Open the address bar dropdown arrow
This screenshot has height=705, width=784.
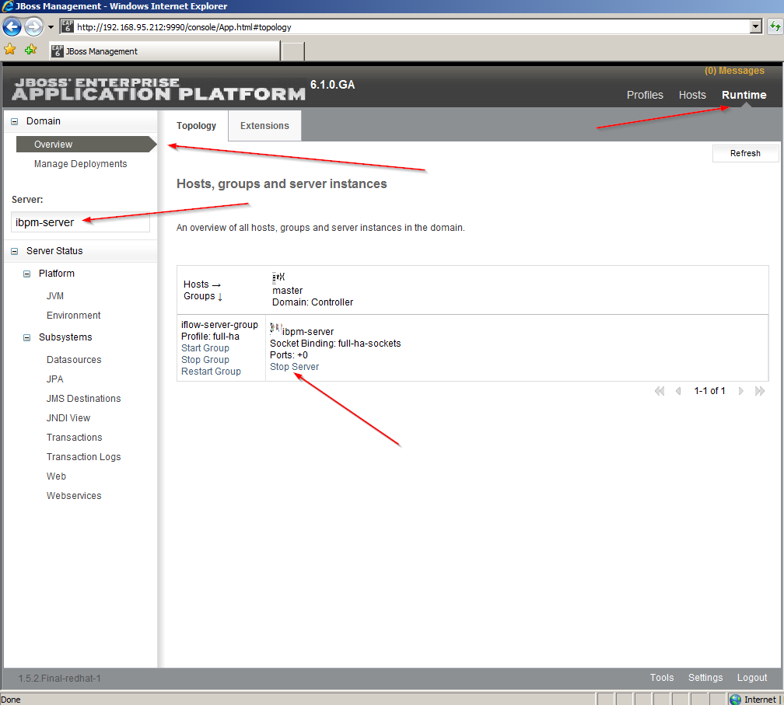754,26
